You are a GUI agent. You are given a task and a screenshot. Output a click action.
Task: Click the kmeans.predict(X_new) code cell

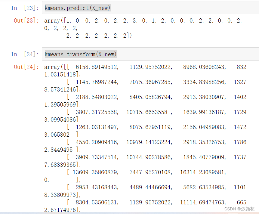click(150, 8)
